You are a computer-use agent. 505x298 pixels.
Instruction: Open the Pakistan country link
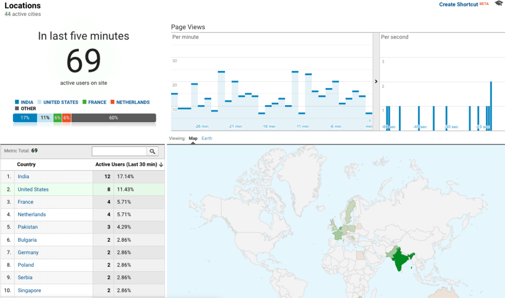[28, 227]
